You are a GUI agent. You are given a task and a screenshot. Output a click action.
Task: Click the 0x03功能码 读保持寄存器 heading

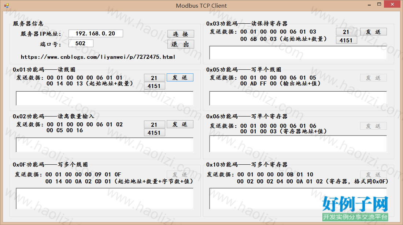[247, 24]
